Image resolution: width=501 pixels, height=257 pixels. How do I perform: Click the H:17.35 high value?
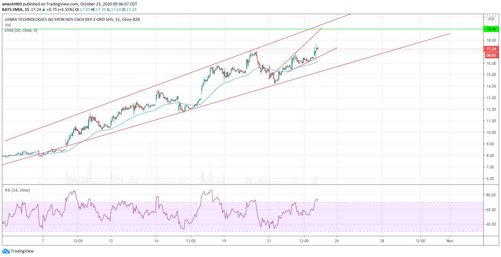coord(98,10)
